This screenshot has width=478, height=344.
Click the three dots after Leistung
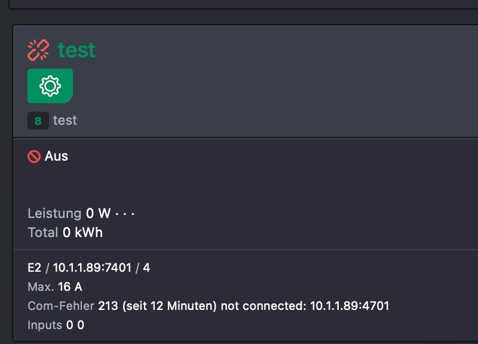125,214
